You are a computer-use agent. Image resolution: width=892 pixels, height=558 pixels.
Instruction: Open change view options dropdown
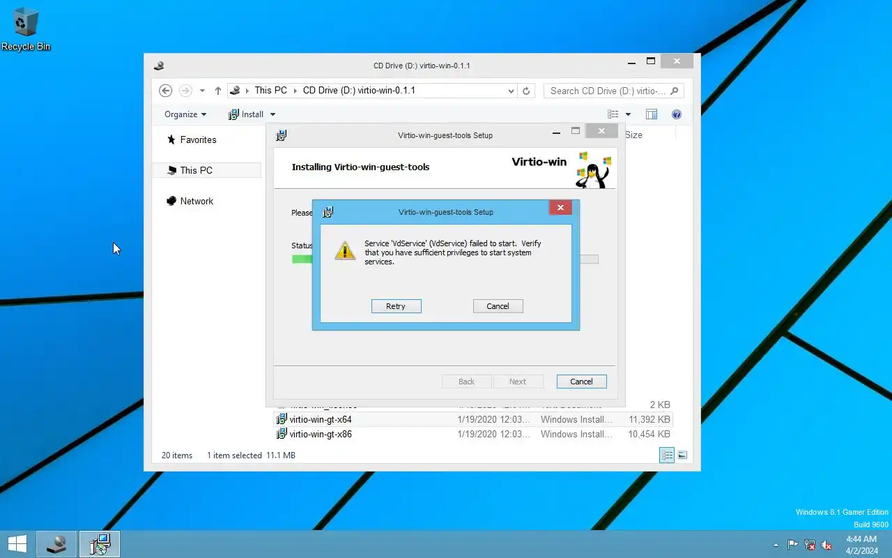coord(628,114)
